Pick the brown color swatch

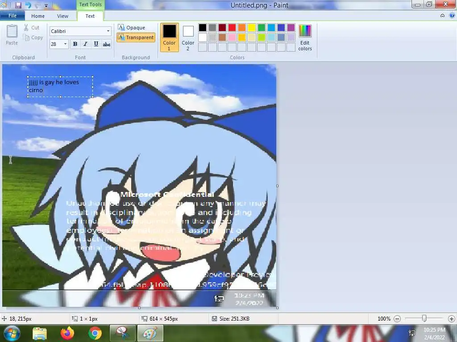point(222,37)
